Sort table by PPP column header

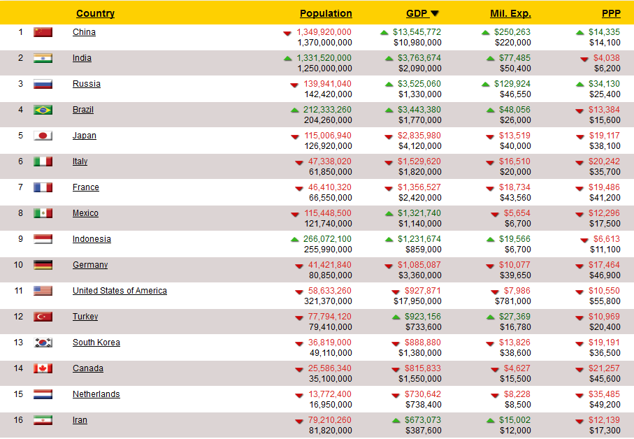[x=612, y=13]
